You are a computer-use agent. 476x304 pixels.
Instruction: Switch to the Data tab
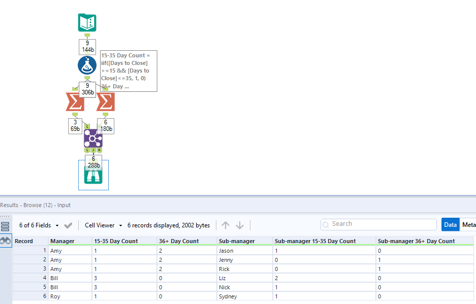[450, 224]
